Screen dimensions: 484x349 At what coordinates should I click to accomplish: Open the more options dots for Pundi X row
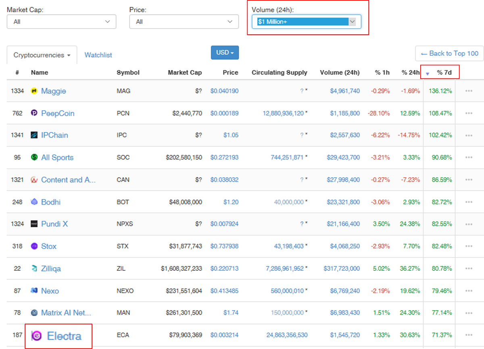pyautogui.click(x=469, y=224)
